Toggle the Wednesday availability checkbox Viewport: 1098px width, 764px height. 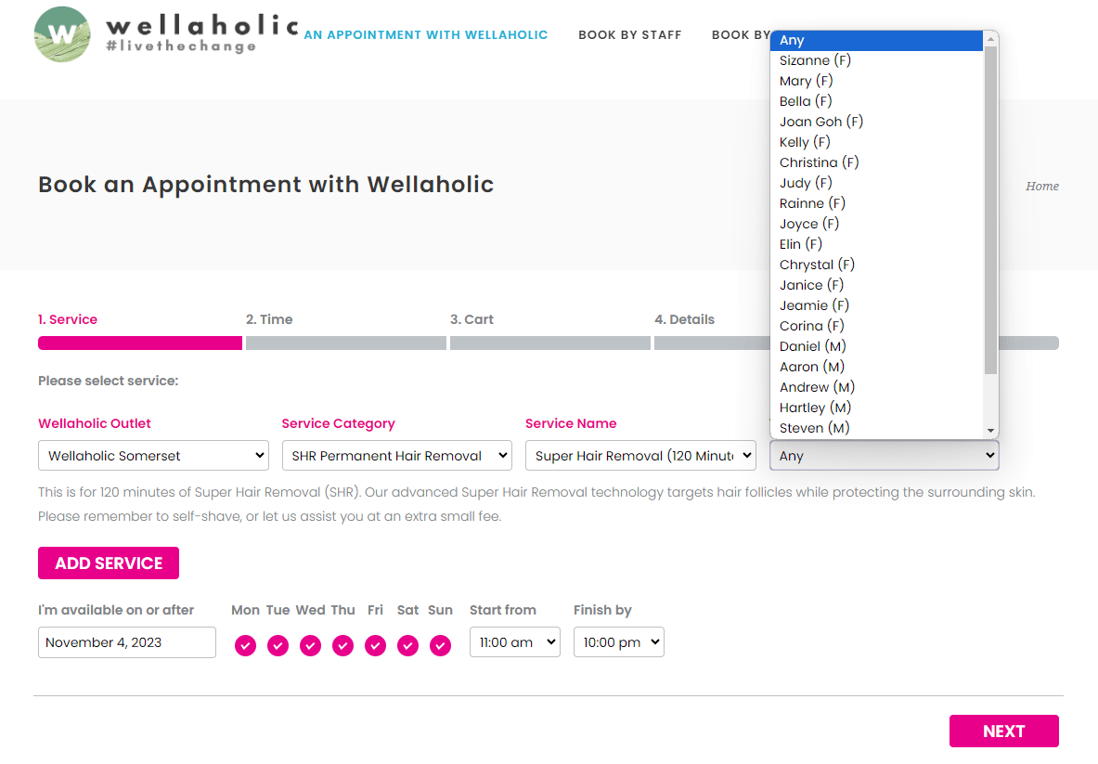tap(310, 645)
